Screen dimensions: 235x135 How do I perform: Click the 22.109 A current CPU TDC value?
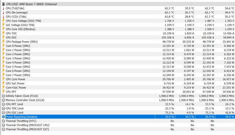(169, 33)
